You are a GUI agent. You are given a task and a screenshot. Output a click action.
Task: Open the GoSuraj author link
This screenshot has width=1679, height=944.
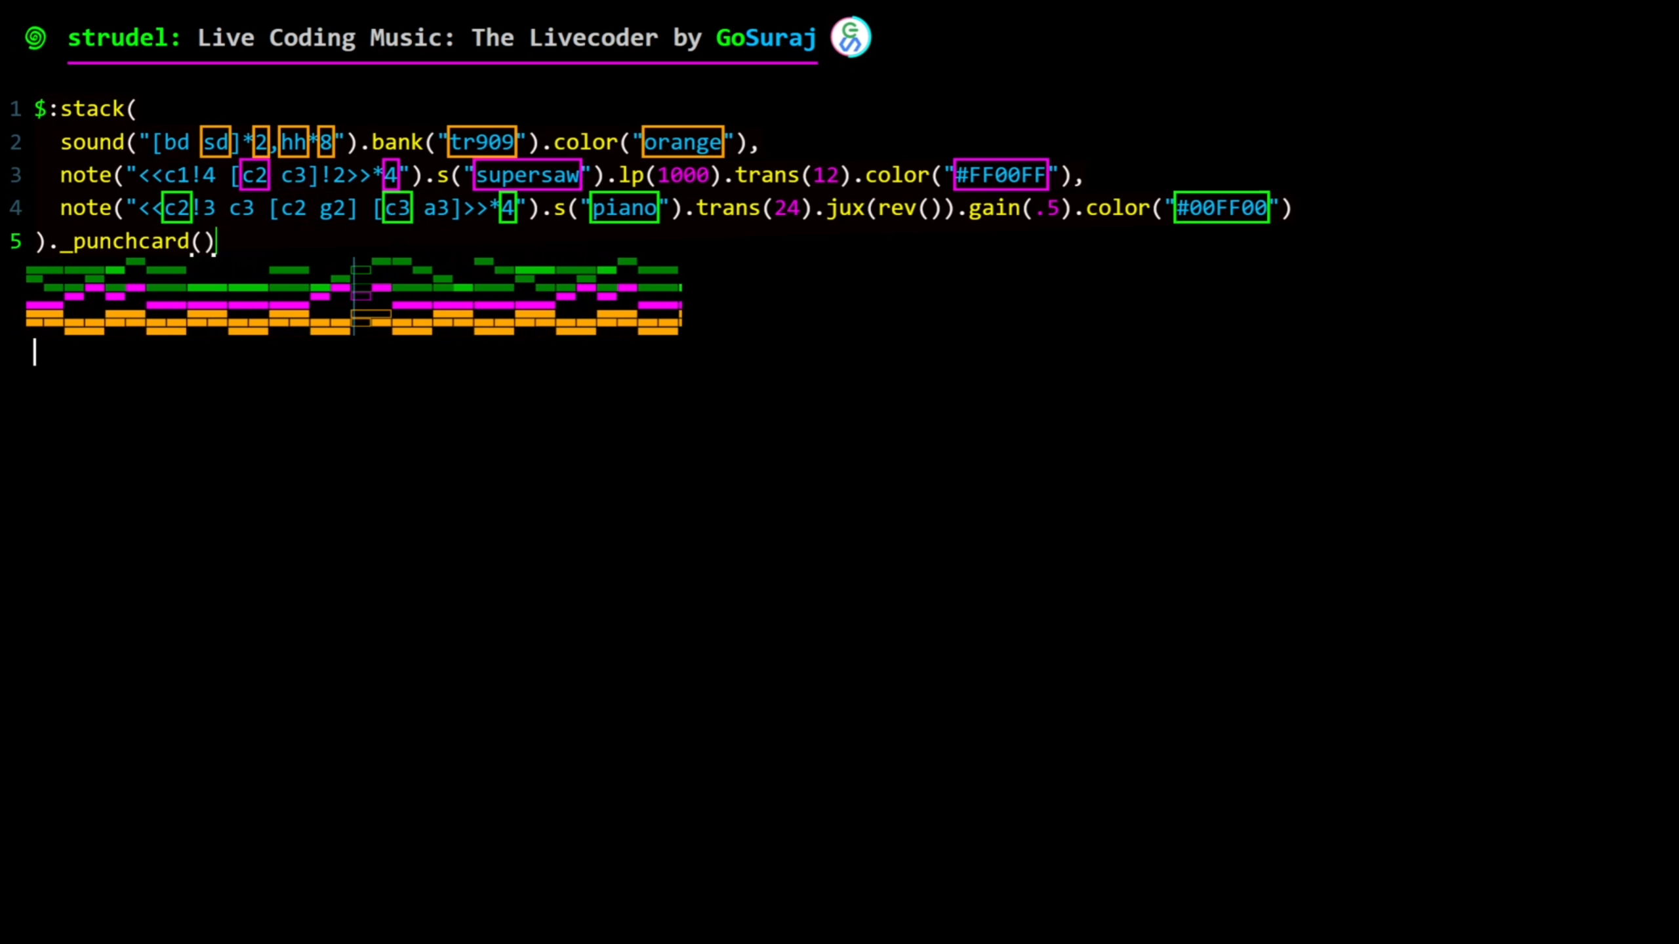click(x=765, y=38)
